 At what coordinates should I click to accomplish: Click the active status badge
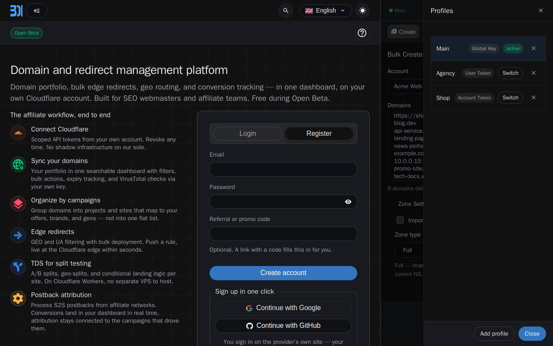513,48
